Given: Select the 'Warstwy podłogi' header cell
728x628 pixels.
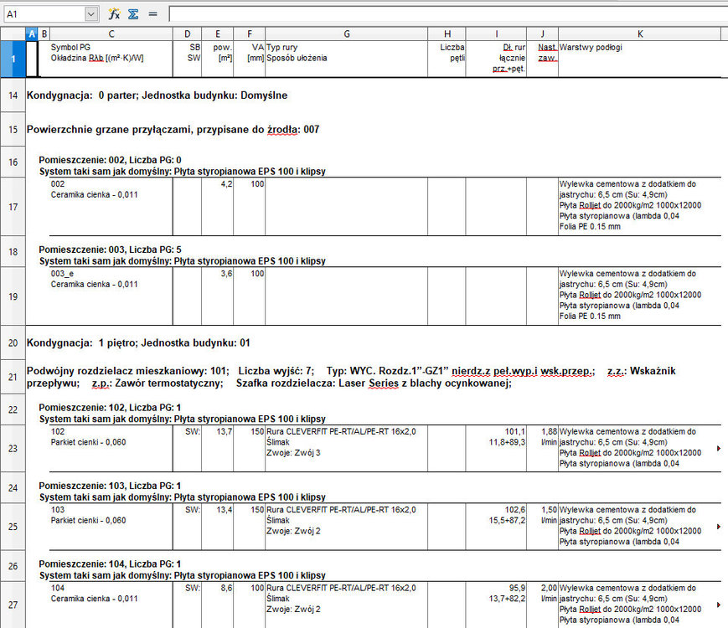Looking at the screenshot, I should tap(591, 48).
